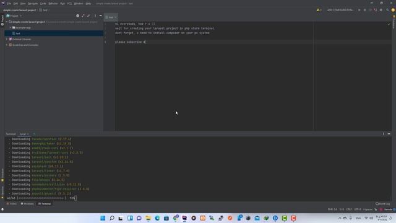Open the Problems tool window
Screen dimensions: 396x223
[x=27, y=204]
